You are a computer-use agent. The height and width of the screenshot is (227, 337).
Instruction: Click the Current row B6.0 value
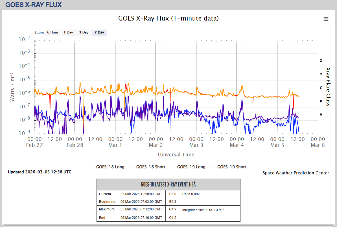tap(172, 194)
